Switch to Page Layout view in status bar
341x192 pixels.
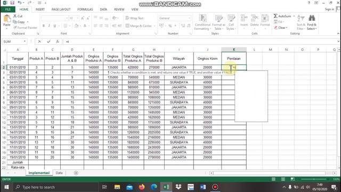[x=283, y=179]
